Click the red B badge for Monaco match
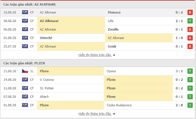Image resolution: width=196 pixels, height=119 pixels. pos(190,12)
